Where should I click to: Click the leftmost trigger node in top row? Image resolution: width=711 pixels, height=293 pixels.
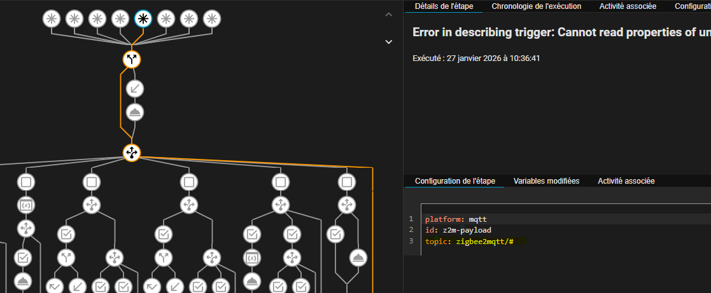point(52,19)
